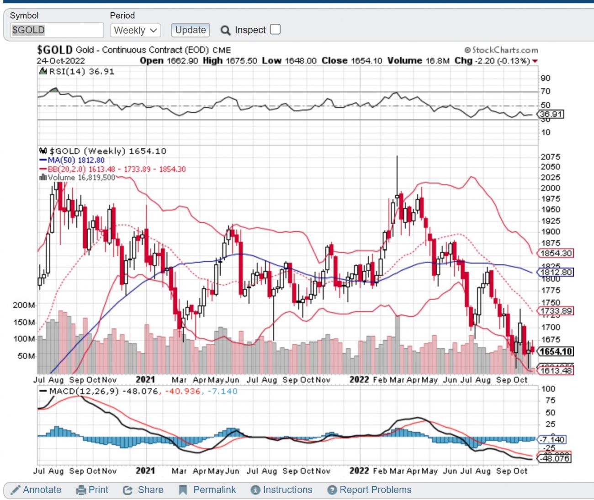The height and width of the screenshot is (500, 594).
Task: Click the upper Bollinger label 1854.30
Action: pyautogui.click(x=556, y=253)
